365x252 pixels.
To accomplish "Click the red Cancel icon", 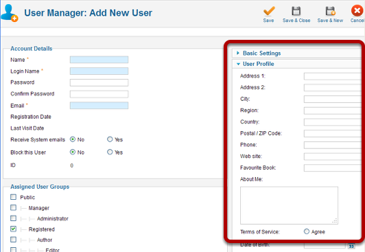I will click(357, 11).
